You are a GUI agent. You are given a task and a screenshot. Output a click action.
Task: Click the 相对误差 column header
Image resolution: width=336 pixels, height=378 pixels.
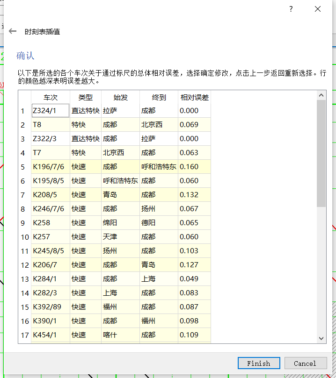point(195,97)
